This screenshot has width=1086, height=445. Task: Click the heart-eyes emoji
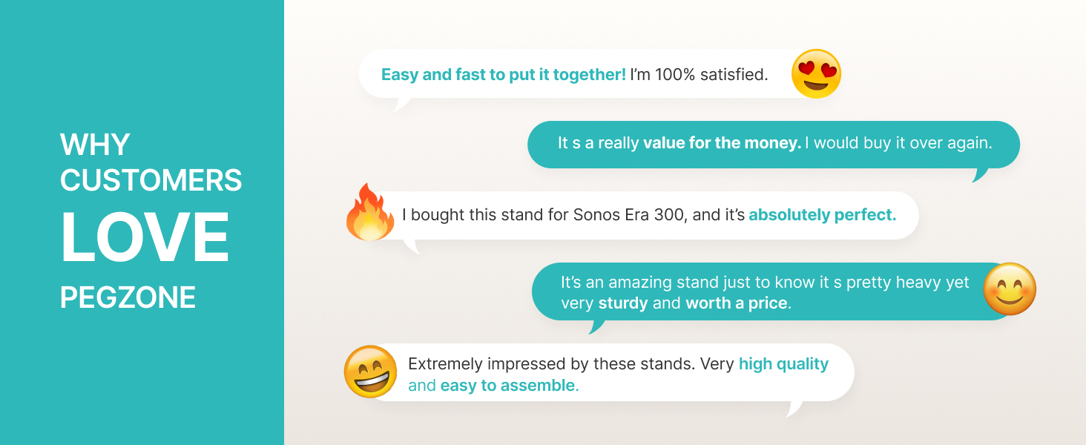pyautogui.click(x=816, y=74)
